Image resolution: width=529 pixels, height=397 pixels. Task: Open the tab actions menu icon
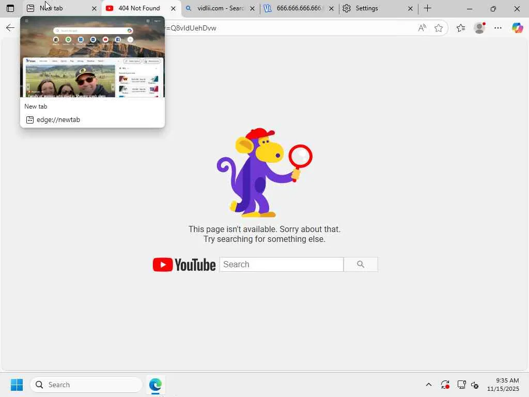[x=10, y=8]
